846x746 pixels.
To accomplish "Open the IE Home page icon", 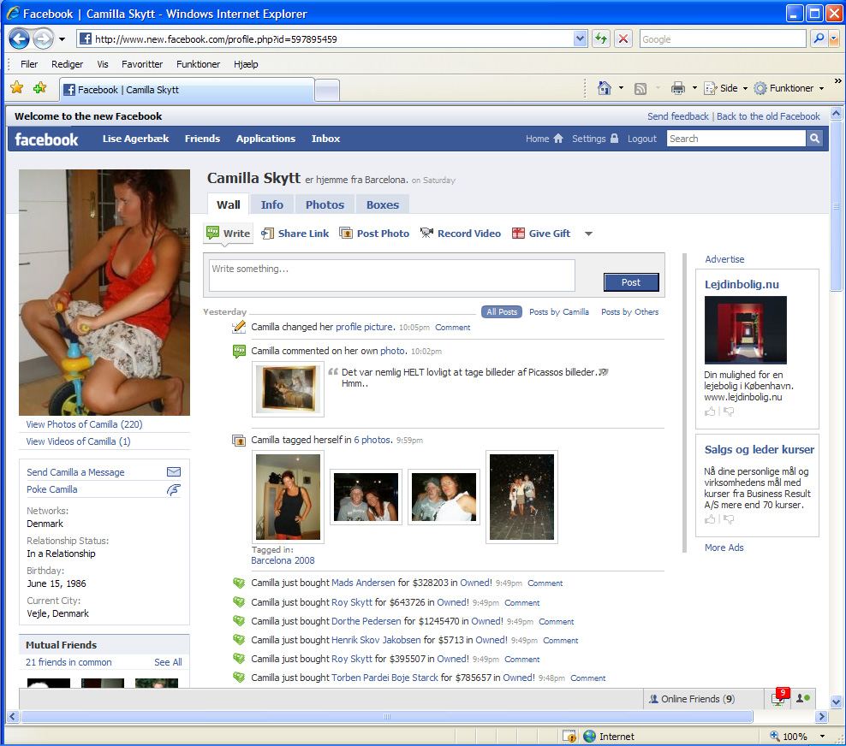I will [605, 88].
